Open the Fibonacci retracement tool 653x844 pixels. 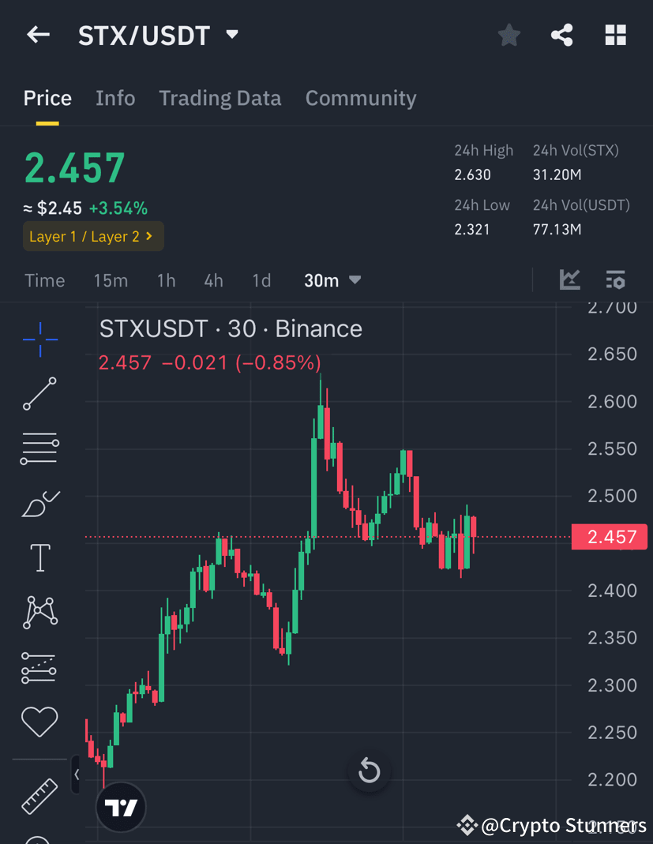tap(39, 448)
